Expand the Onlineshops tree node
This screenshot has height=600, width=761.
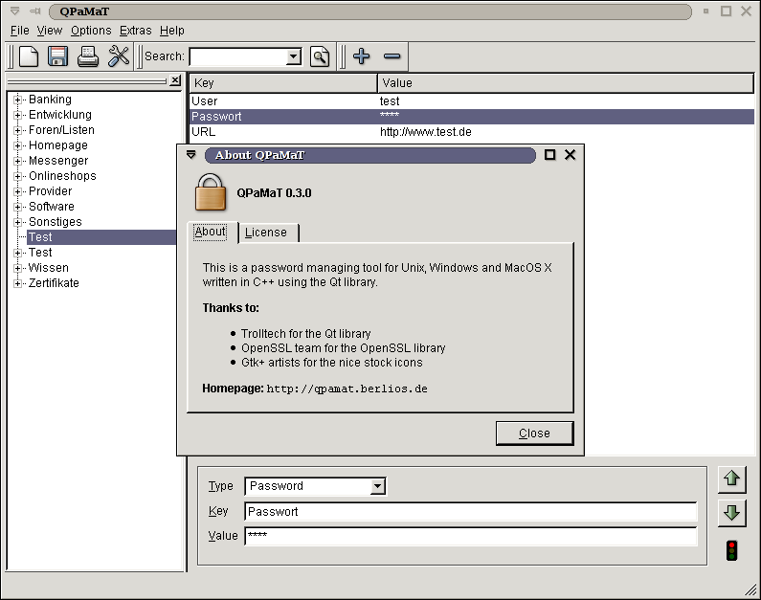pos(18,176)
